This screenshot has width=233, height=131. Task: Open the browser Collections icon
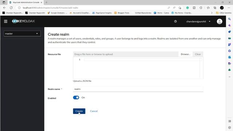215,8
